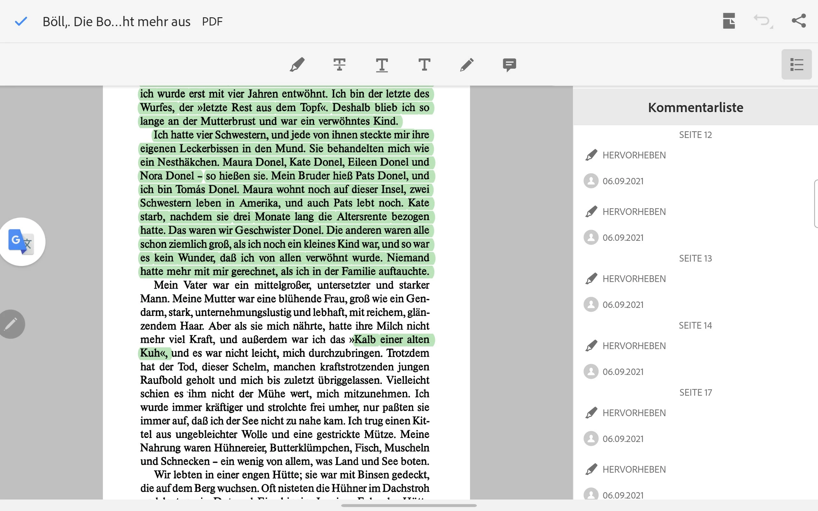Select the Hervorheben comment under Seite 14

pos(634,346)
